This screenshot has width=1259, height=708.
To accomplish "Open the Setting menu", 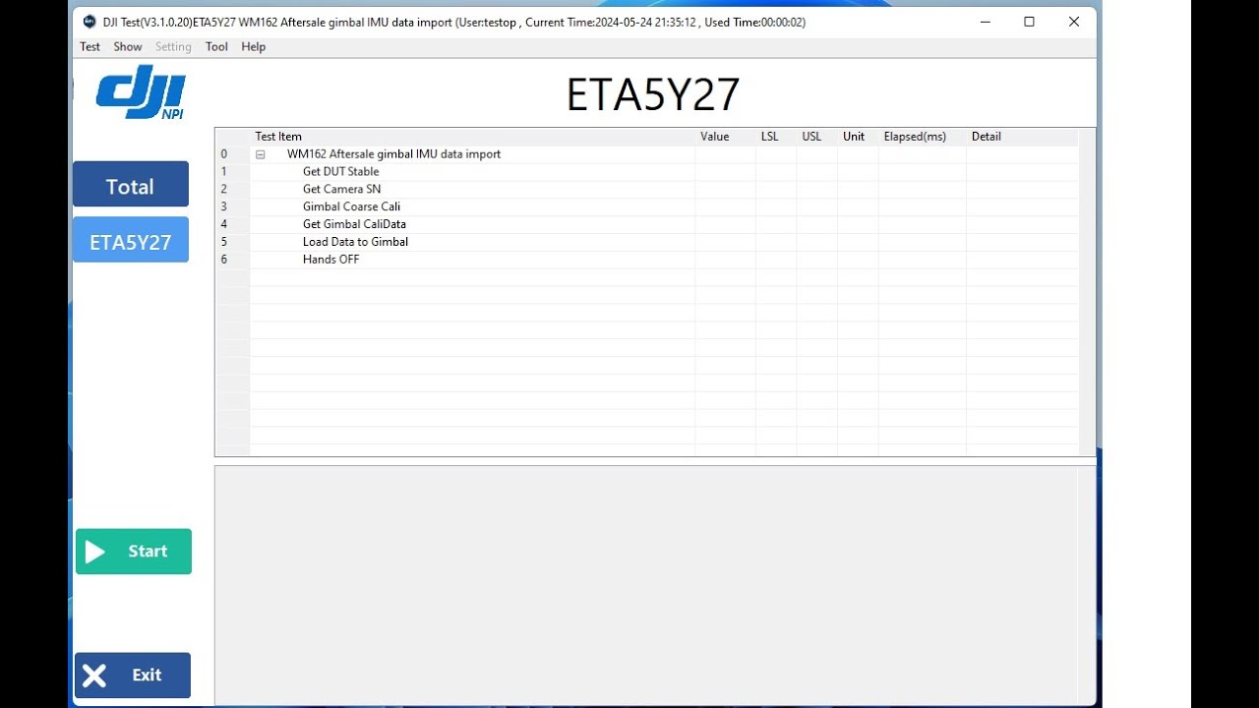I will (x=173, y=46).
